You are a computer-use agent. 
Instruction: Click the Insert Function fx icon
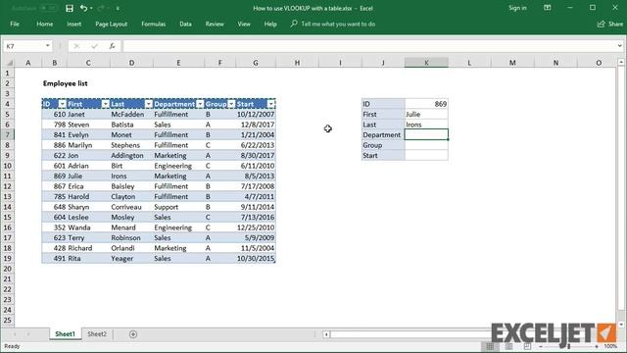tap(112, 46)
